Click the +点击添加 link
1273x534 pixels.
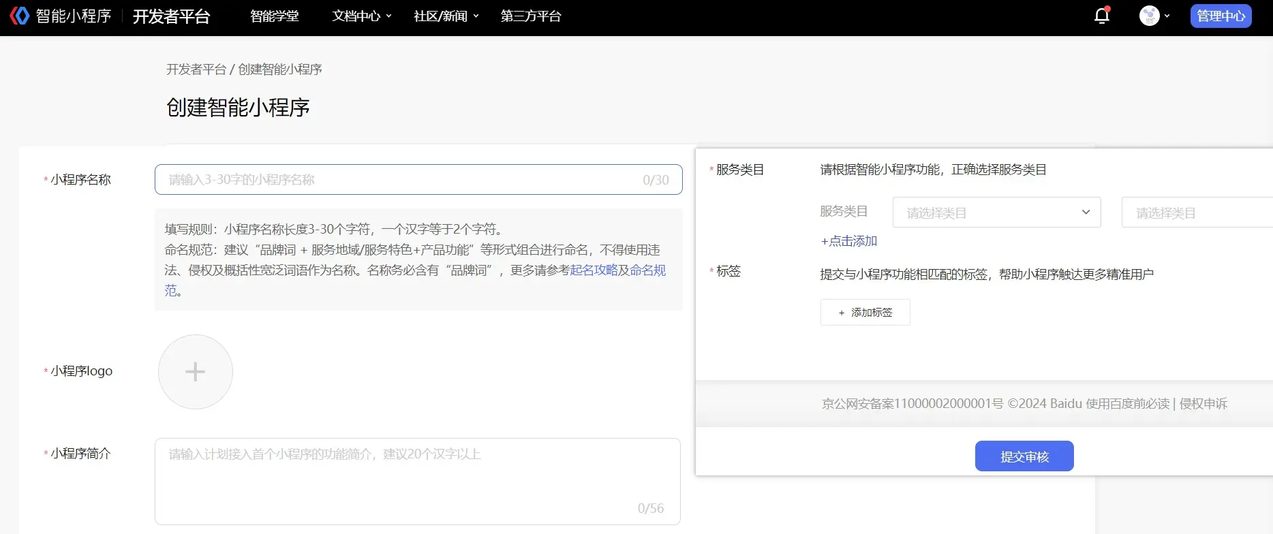[x=849, y=241]
